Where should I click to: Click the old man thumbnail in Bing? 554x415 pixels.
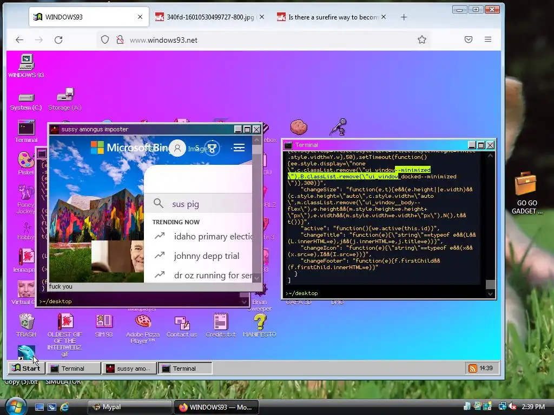tap(117, 257)
